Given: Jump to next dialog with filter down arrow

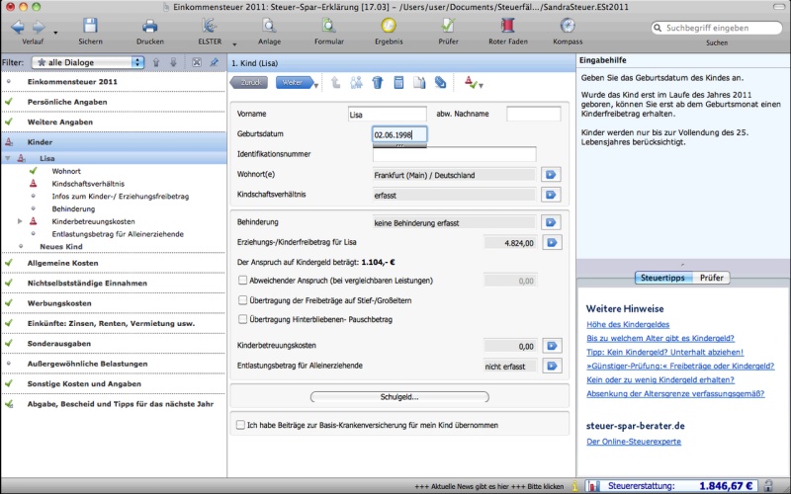Looking at the screenshot, I should pyautogui.click(x=173, y=62).
